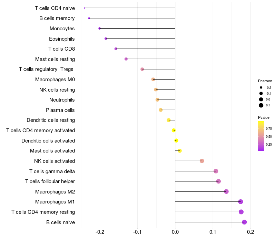
Task: Click the T cells CD4 naive dot
Action: (85, 8)
